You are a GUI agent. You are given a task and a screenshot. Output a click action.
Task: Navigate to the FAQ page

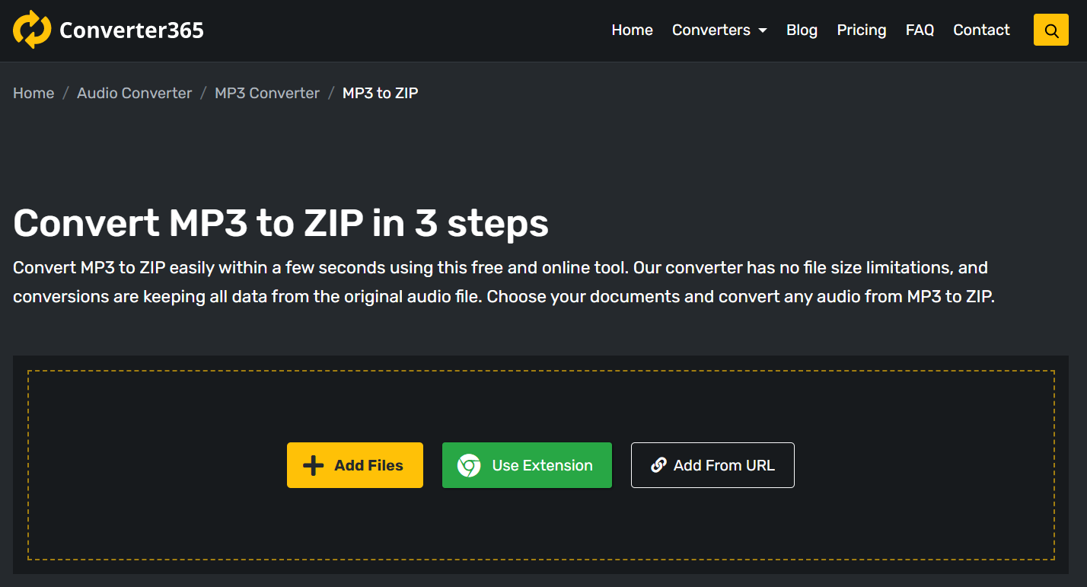point(920,30)
